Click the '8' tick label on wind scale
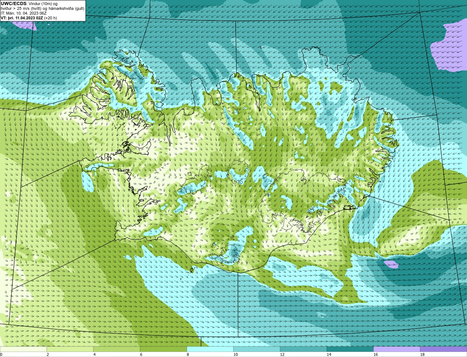The image size is (467, 357). [x=188, y=354]
